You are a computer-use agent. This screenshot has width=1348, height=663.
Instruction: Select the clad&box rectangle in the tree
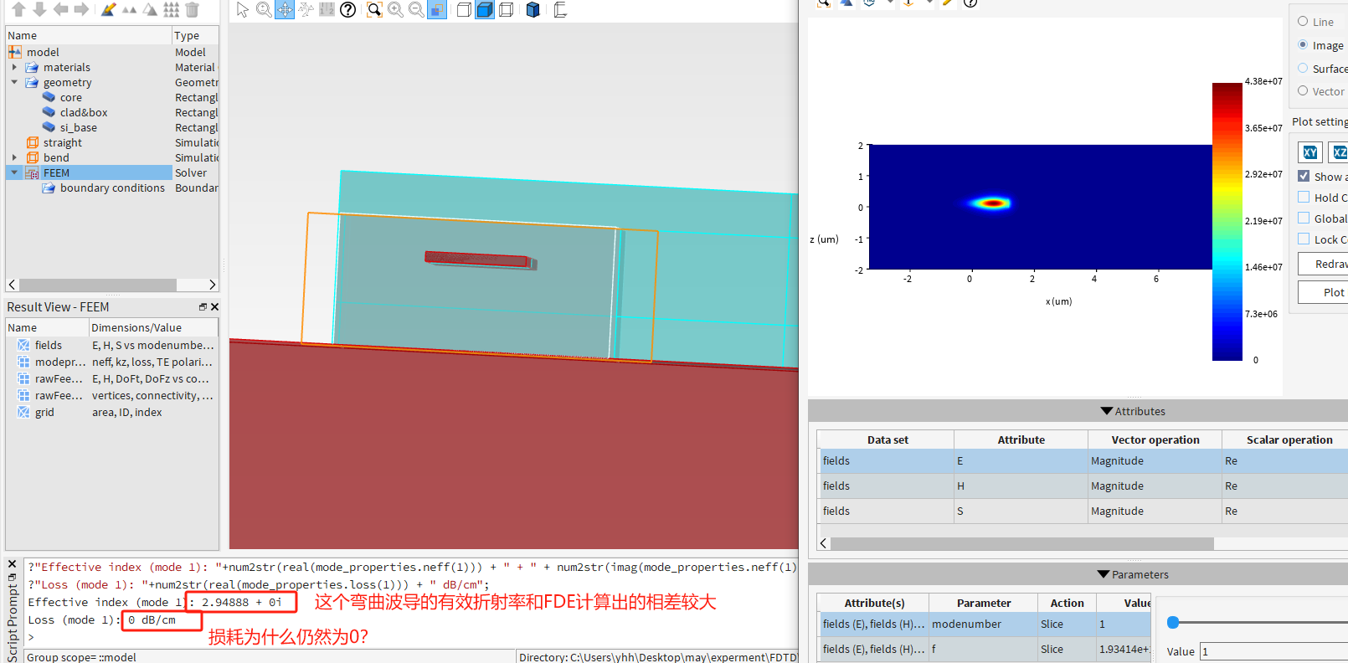tap(83, 112)
